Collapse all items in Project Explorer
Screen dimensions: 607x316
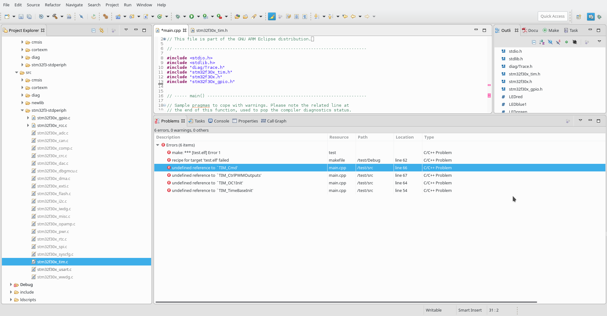94,31
